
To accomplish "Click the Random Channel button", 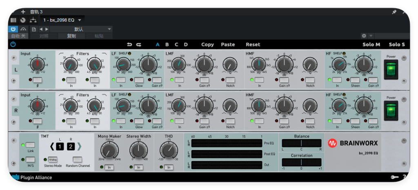I will 78,160.
